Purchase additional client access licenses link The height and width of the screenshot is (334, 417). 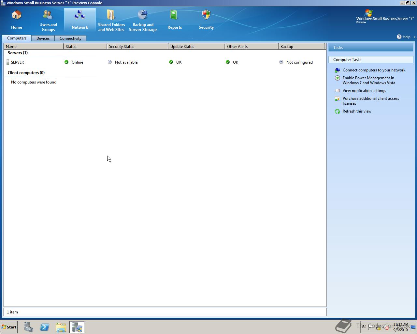pyautogui.click(x=371, y=101)
